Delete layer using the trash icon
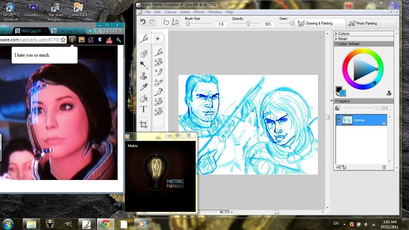 click(x=384, y=167)
